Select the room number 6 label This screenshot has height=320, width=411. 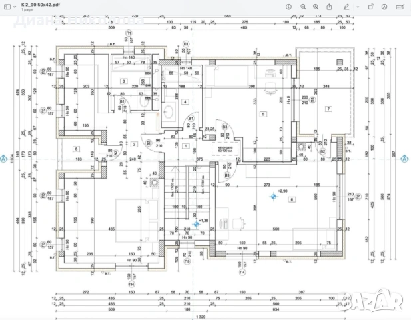[x=292, y=199]
